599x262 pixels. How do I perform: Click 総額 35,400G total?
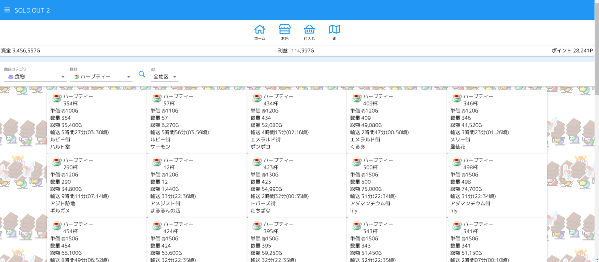(x=66, y=125)
